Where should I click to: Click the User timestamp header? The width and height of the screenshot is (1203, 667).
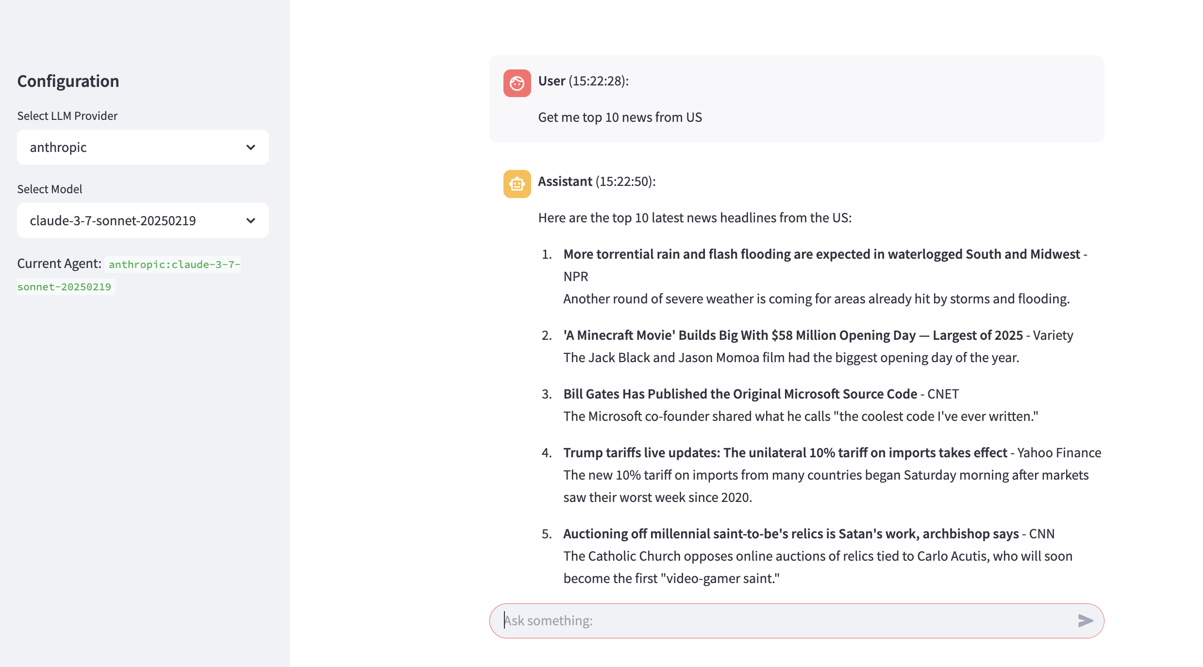(583, 81)
